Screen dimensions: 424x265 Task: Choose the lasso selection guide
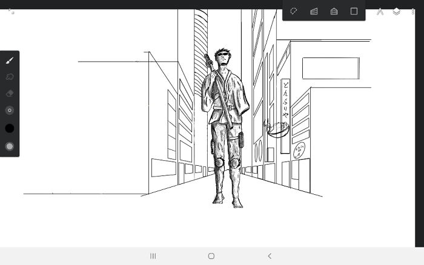tap(294, 11)
